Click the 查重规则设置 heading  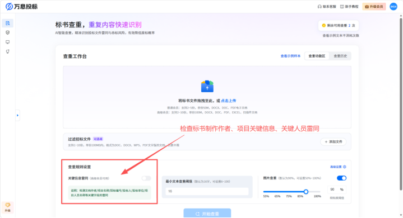(80, 167)
